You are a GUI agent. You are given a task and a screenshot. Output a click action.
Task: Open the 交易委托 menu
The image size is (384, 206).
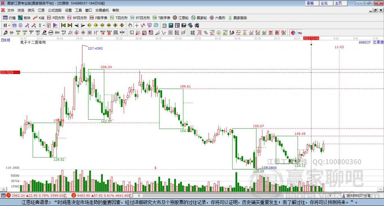click(x=102, y=10)
